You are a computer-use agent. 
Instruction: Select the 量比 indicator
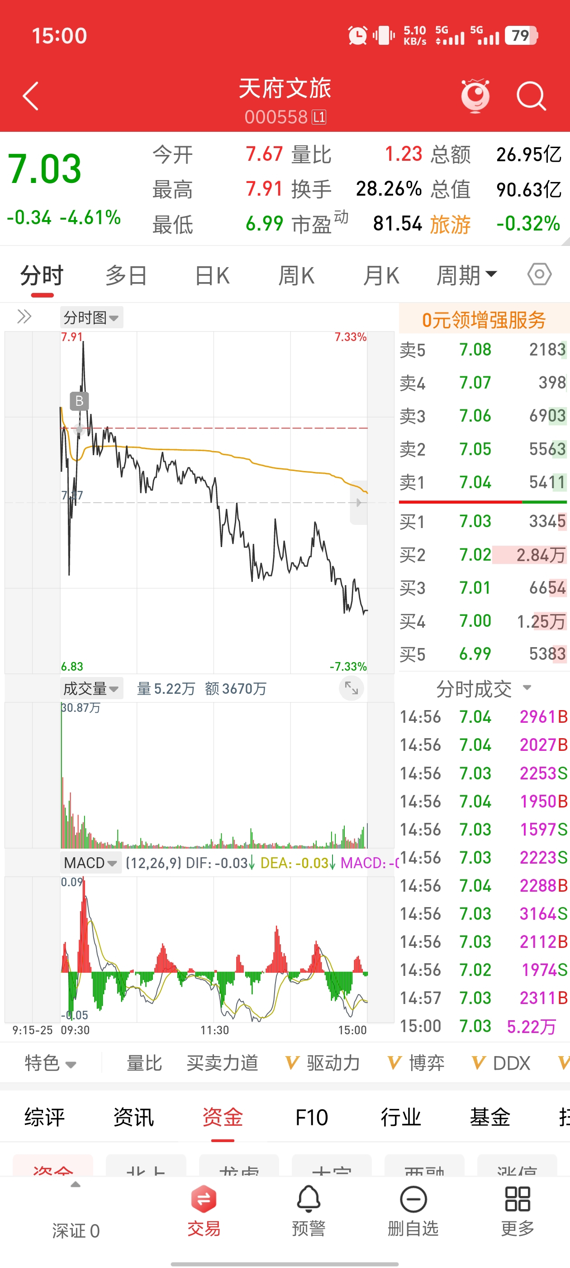[144, 1063]
